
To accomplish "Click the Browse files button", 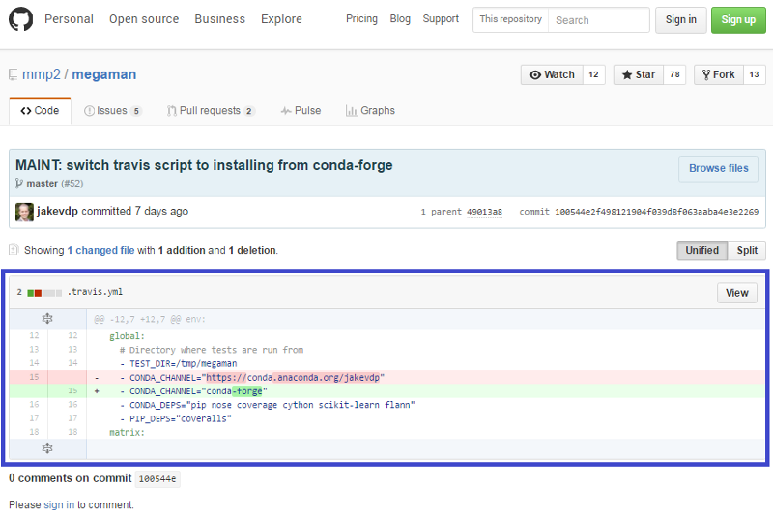I will [x=718, y=168].
